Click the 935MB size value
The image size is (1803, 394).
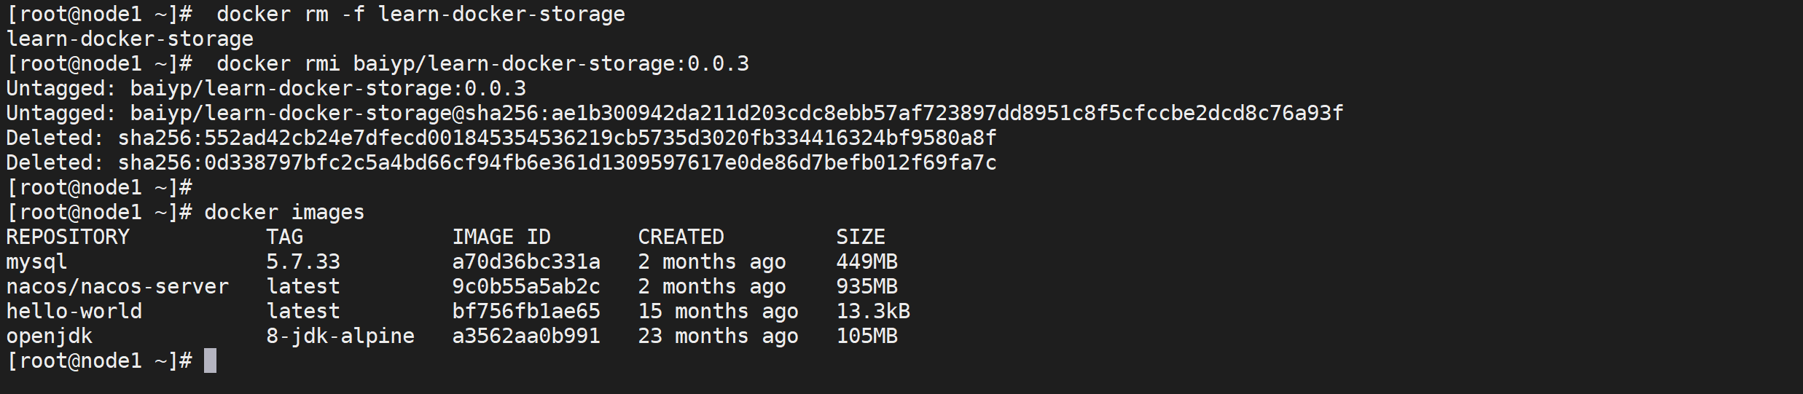pyautogui.click(x=867, y=286)
